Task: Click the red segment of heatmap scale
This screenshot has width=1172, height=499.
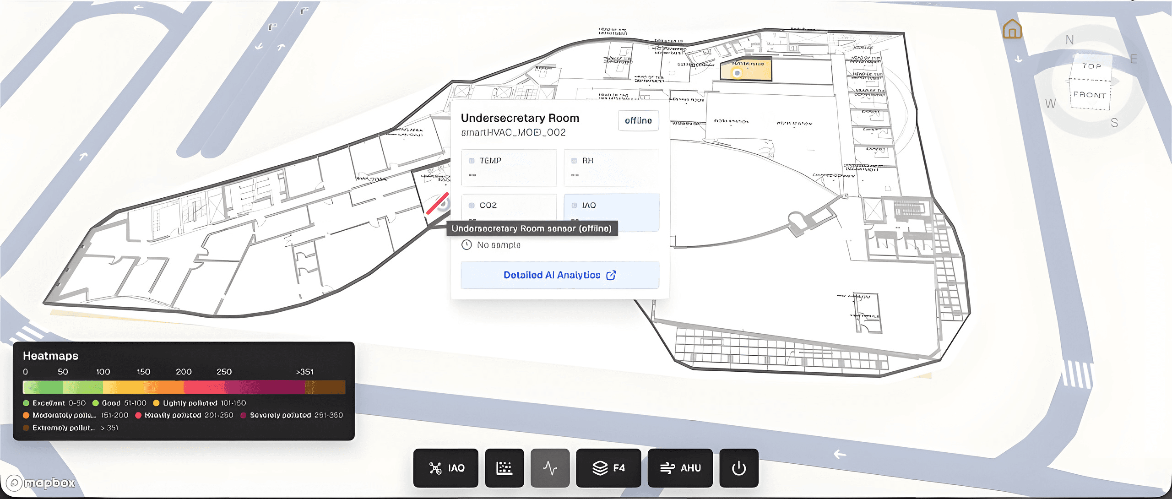Action: point(204,387)
